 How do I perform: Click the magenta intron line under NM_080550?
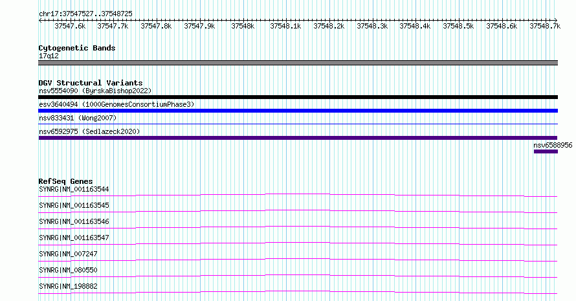298,274
